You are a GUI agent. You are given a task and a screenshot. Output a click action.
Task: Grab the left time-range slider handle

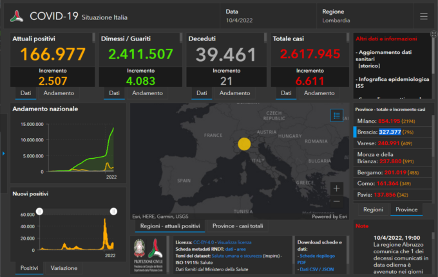coord(39,211)
